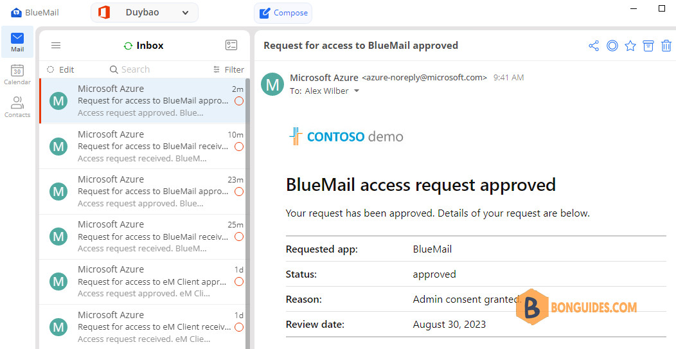Maximize the BlueMail window
The width and height of the screenshot is (676, 349).
[x=662, y=8]
